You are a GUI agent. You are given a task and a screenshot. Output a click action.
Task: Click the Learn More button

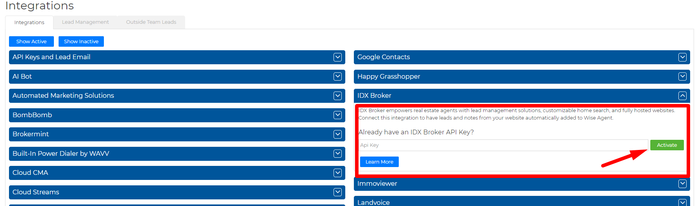pos(379,162)
